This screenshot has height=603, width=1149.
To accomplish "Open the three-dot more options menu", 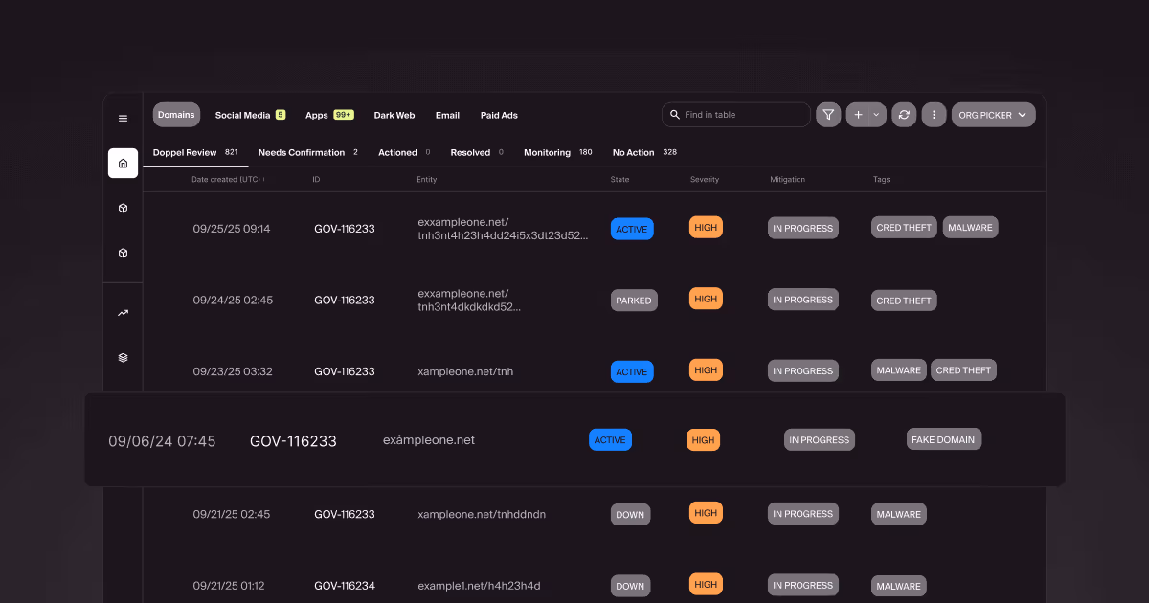I will click(934, 115).
